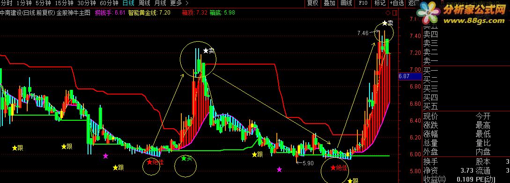Click the 箱顶: 7.32 indicator value
The height and width of the screenshot is (183, 510).
[x=194, y=13]
